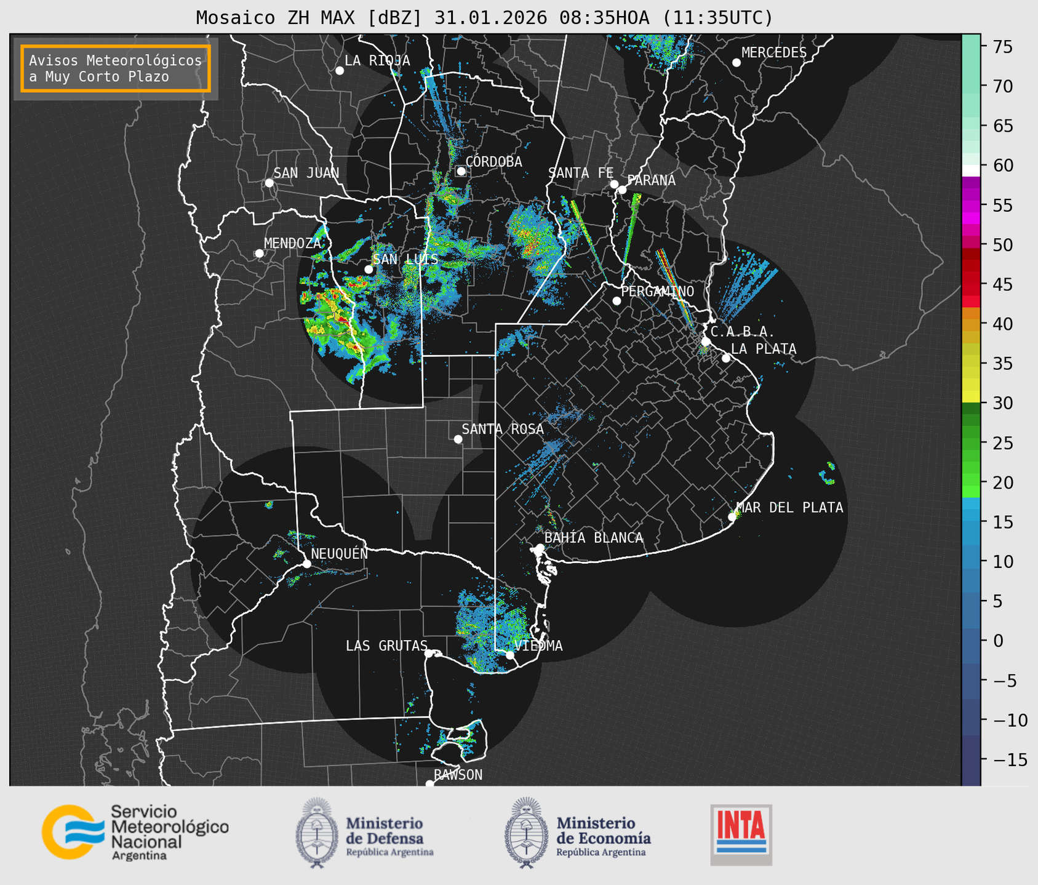Click the LA PLATA label text
The height and width of the screenshot is (885, 1038).
764,349
